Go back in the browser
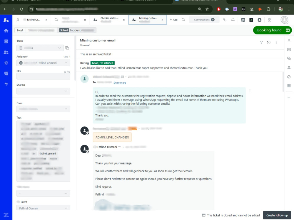Image resolution: width=294 pixels, height=220 pixels. point(5,9)
